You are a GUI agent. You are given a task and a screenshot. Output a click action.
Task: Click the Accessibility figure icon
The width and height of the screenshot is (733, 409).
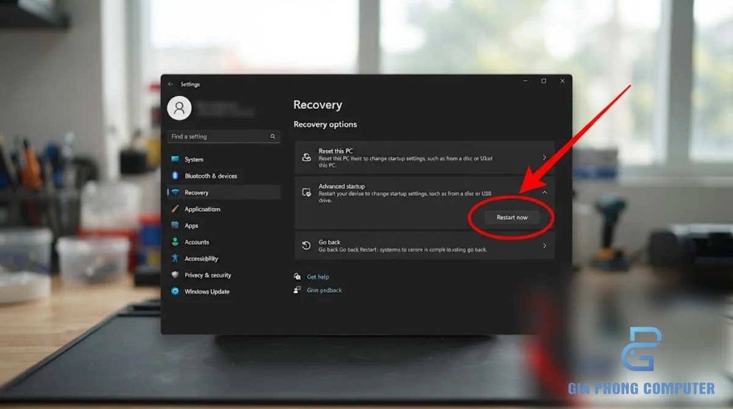[x=175, y=258]
